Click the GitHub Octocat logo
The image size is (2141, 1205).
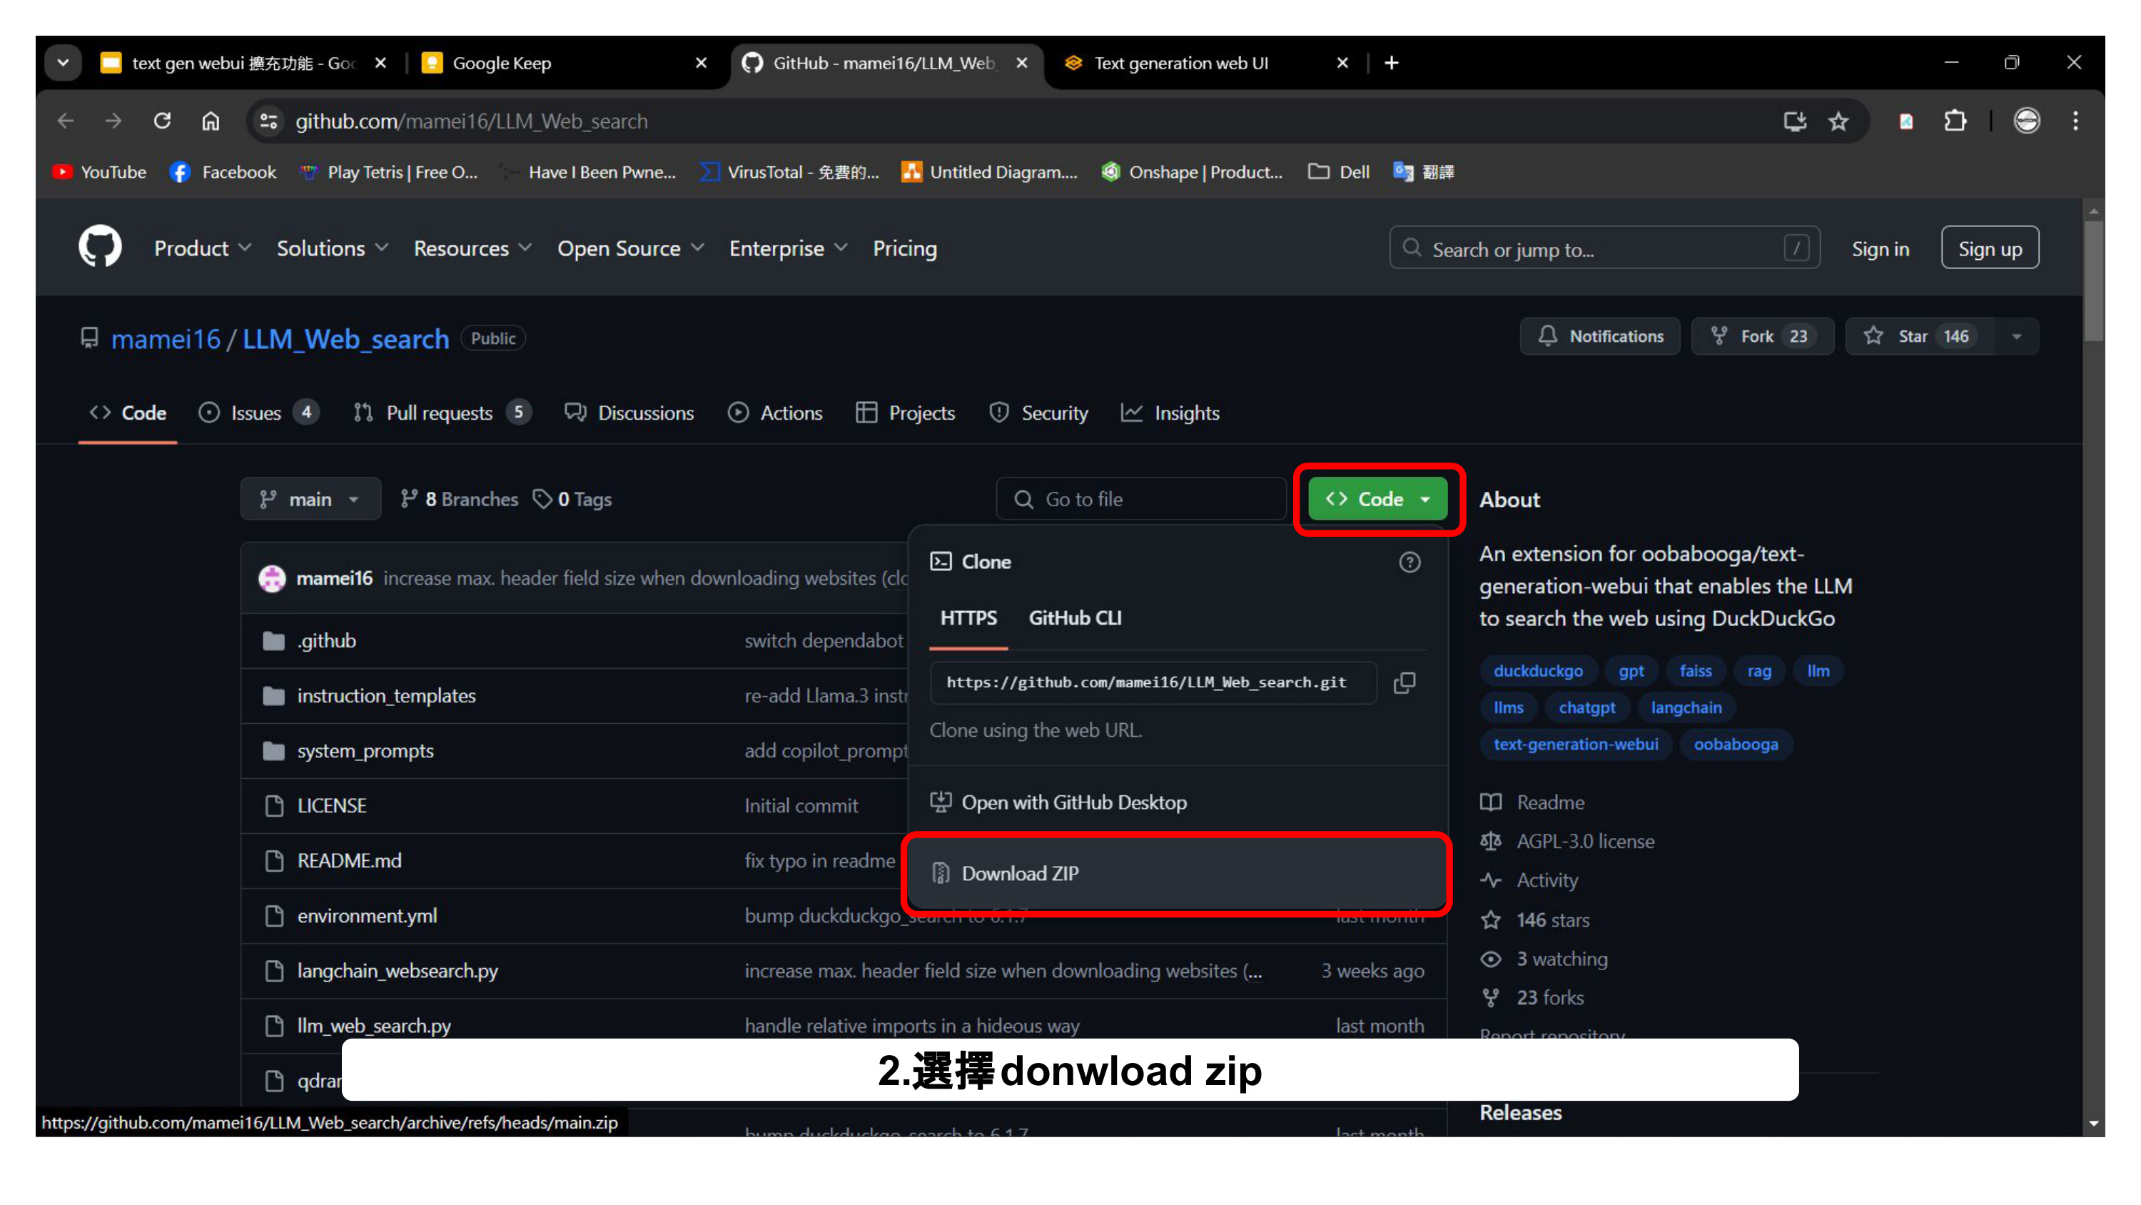[x=100, y=247]
